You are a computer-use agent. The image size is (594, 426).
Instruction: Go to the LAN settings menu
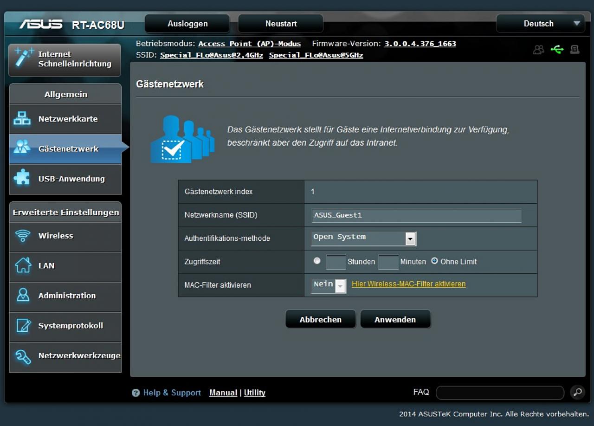click(x=65, y=266)
